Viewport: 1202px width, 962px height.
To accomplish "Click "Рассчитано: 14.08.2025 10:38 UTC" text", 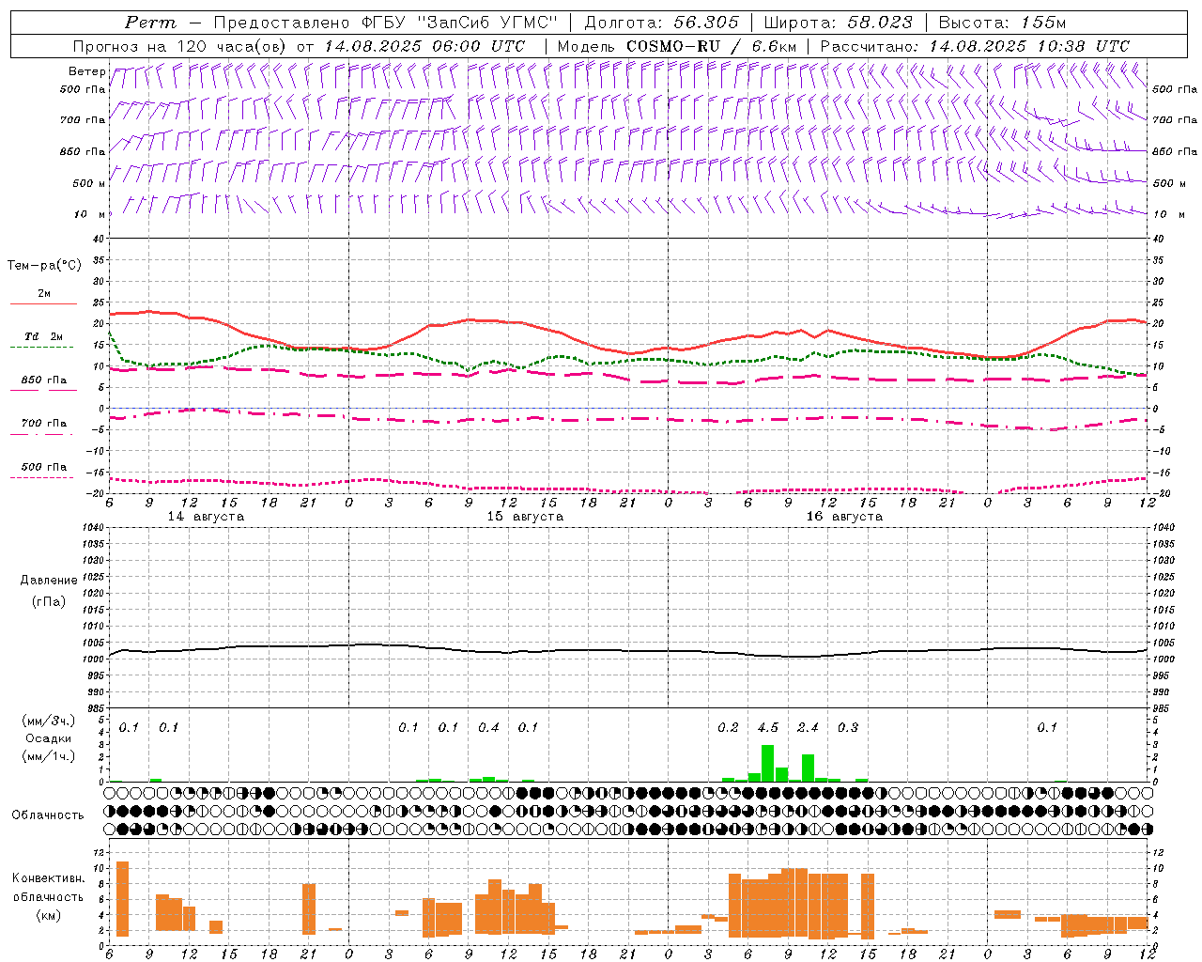I will point(975,46).
